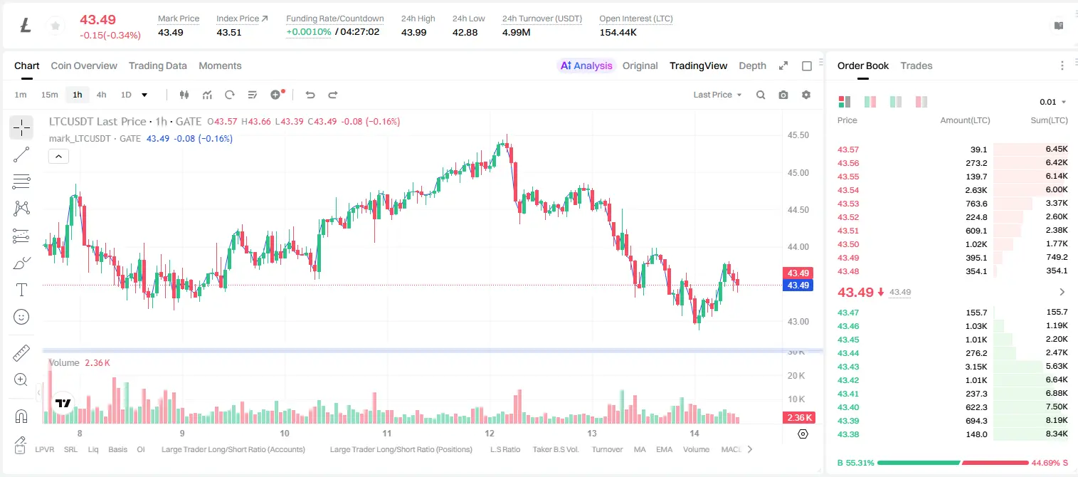Select the text annotation tool
The image size is (1078, 477).
click(21, 290)
